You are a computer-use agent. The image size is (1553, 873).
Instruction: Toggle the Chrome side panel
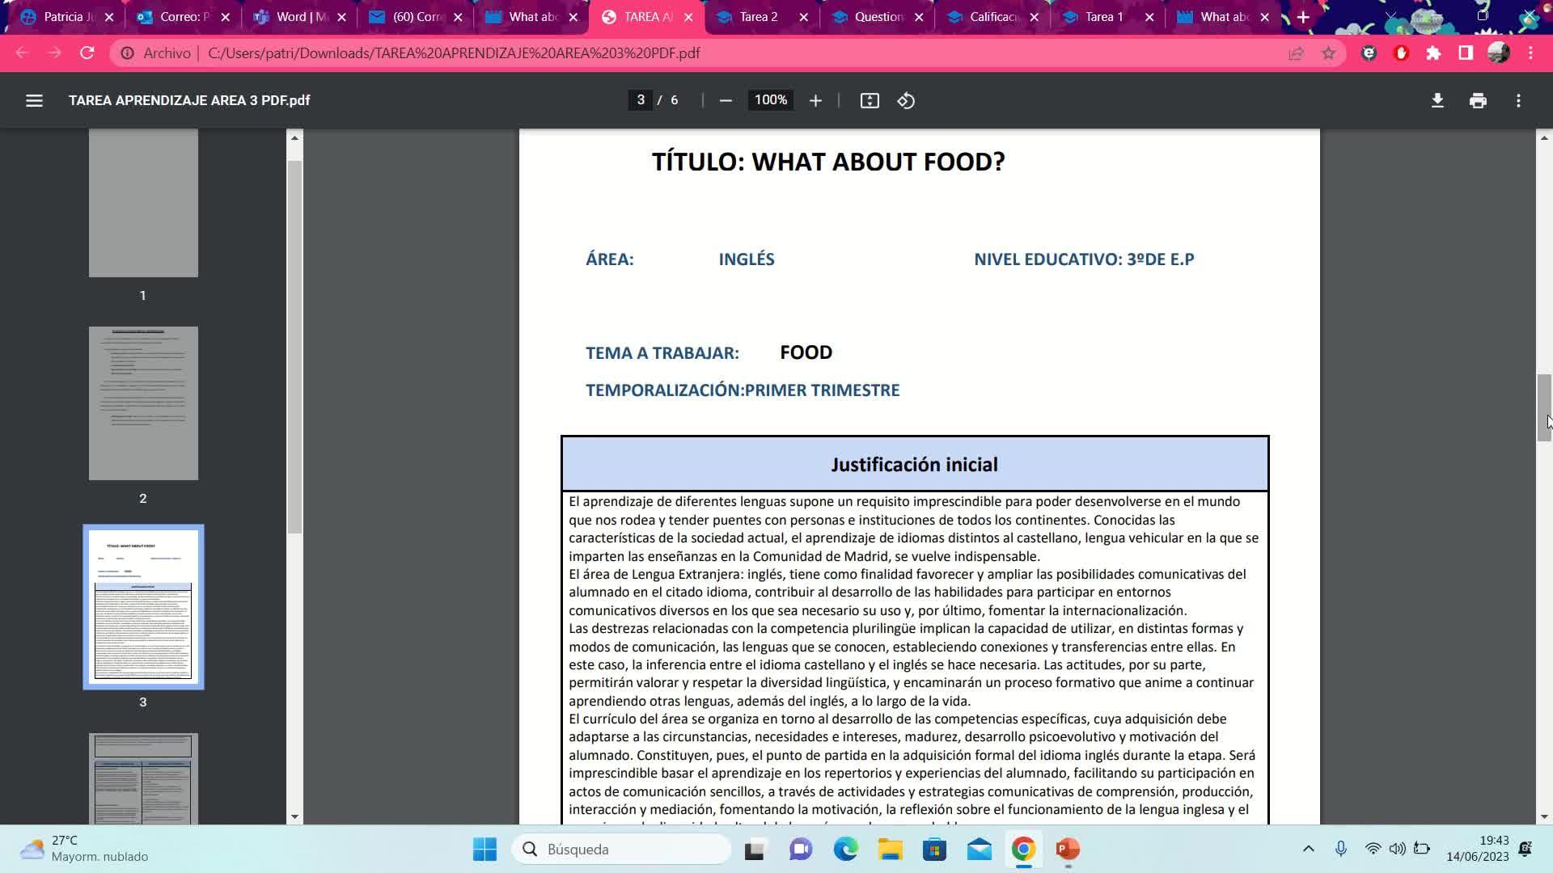1466,53
